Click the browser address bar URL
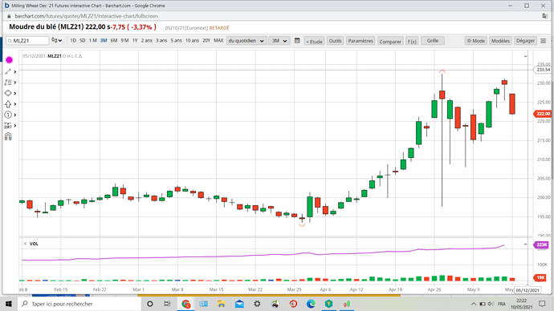554x311 pixels. coord(86,16)
